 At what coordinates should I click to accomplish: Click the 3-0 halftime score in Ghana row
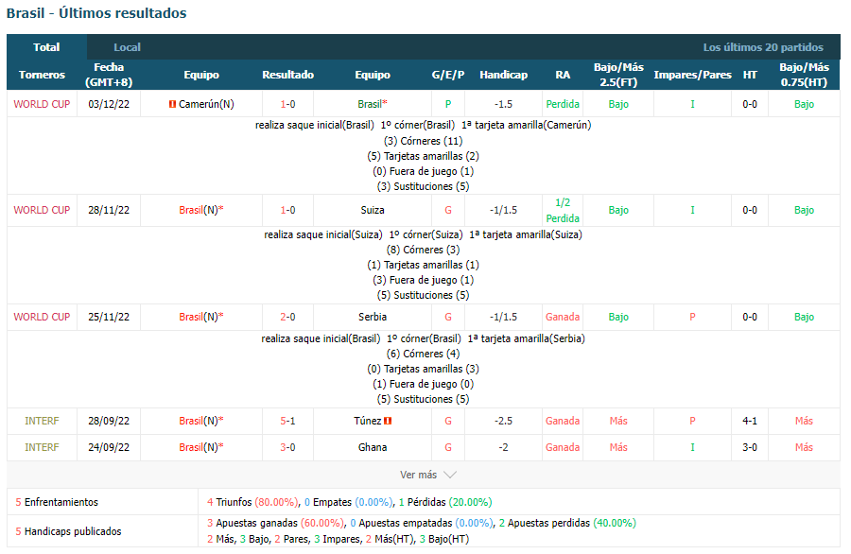pos(750,448)
